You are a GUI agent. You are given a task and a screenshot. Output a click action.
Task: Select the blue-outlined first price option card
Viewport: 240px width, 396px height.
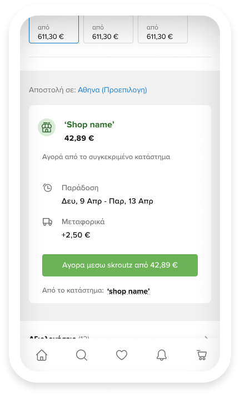click(x=54, y=29)
